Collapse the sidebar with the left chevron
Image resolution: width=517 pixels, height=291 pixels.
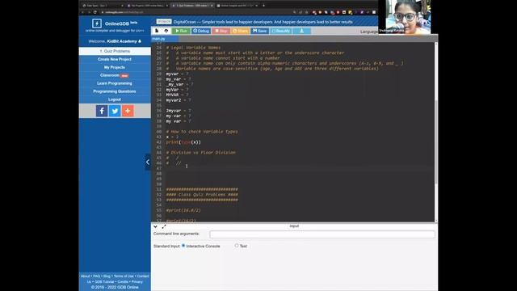148,162
